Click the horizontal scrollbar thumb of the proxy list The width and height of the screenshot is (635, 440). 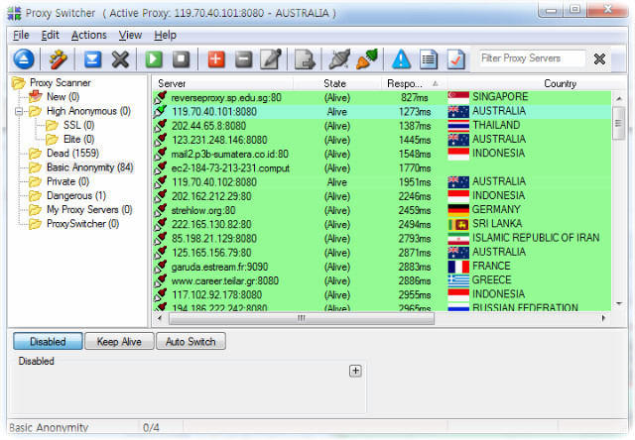pyautogui.click(x=302, y=318)
